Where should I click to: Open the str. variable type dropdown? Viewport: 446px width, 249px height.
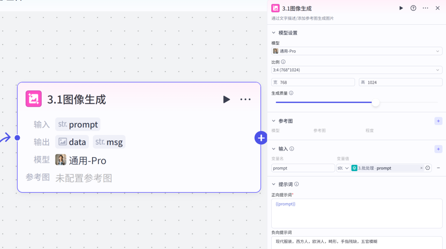click(343, 168)
